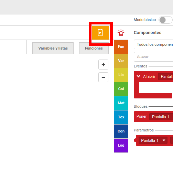Screen dimensions: 173x181
Task: Select the Poner Pantalla 1 block
Action: [x=153, y=117]
